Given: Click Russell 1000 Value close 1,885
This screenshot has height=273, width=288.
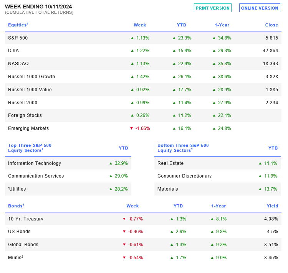Looking at the screenshot, I should point(271,89).
